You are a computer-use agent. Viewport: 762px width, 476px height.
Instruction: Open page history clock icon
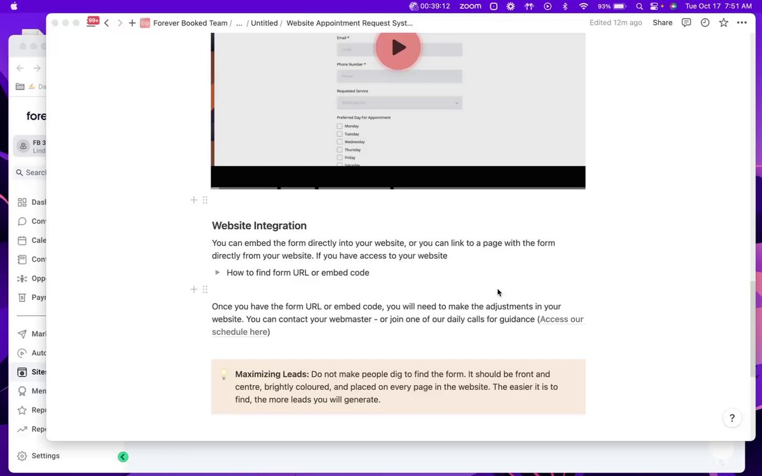(x=705, y=23)
